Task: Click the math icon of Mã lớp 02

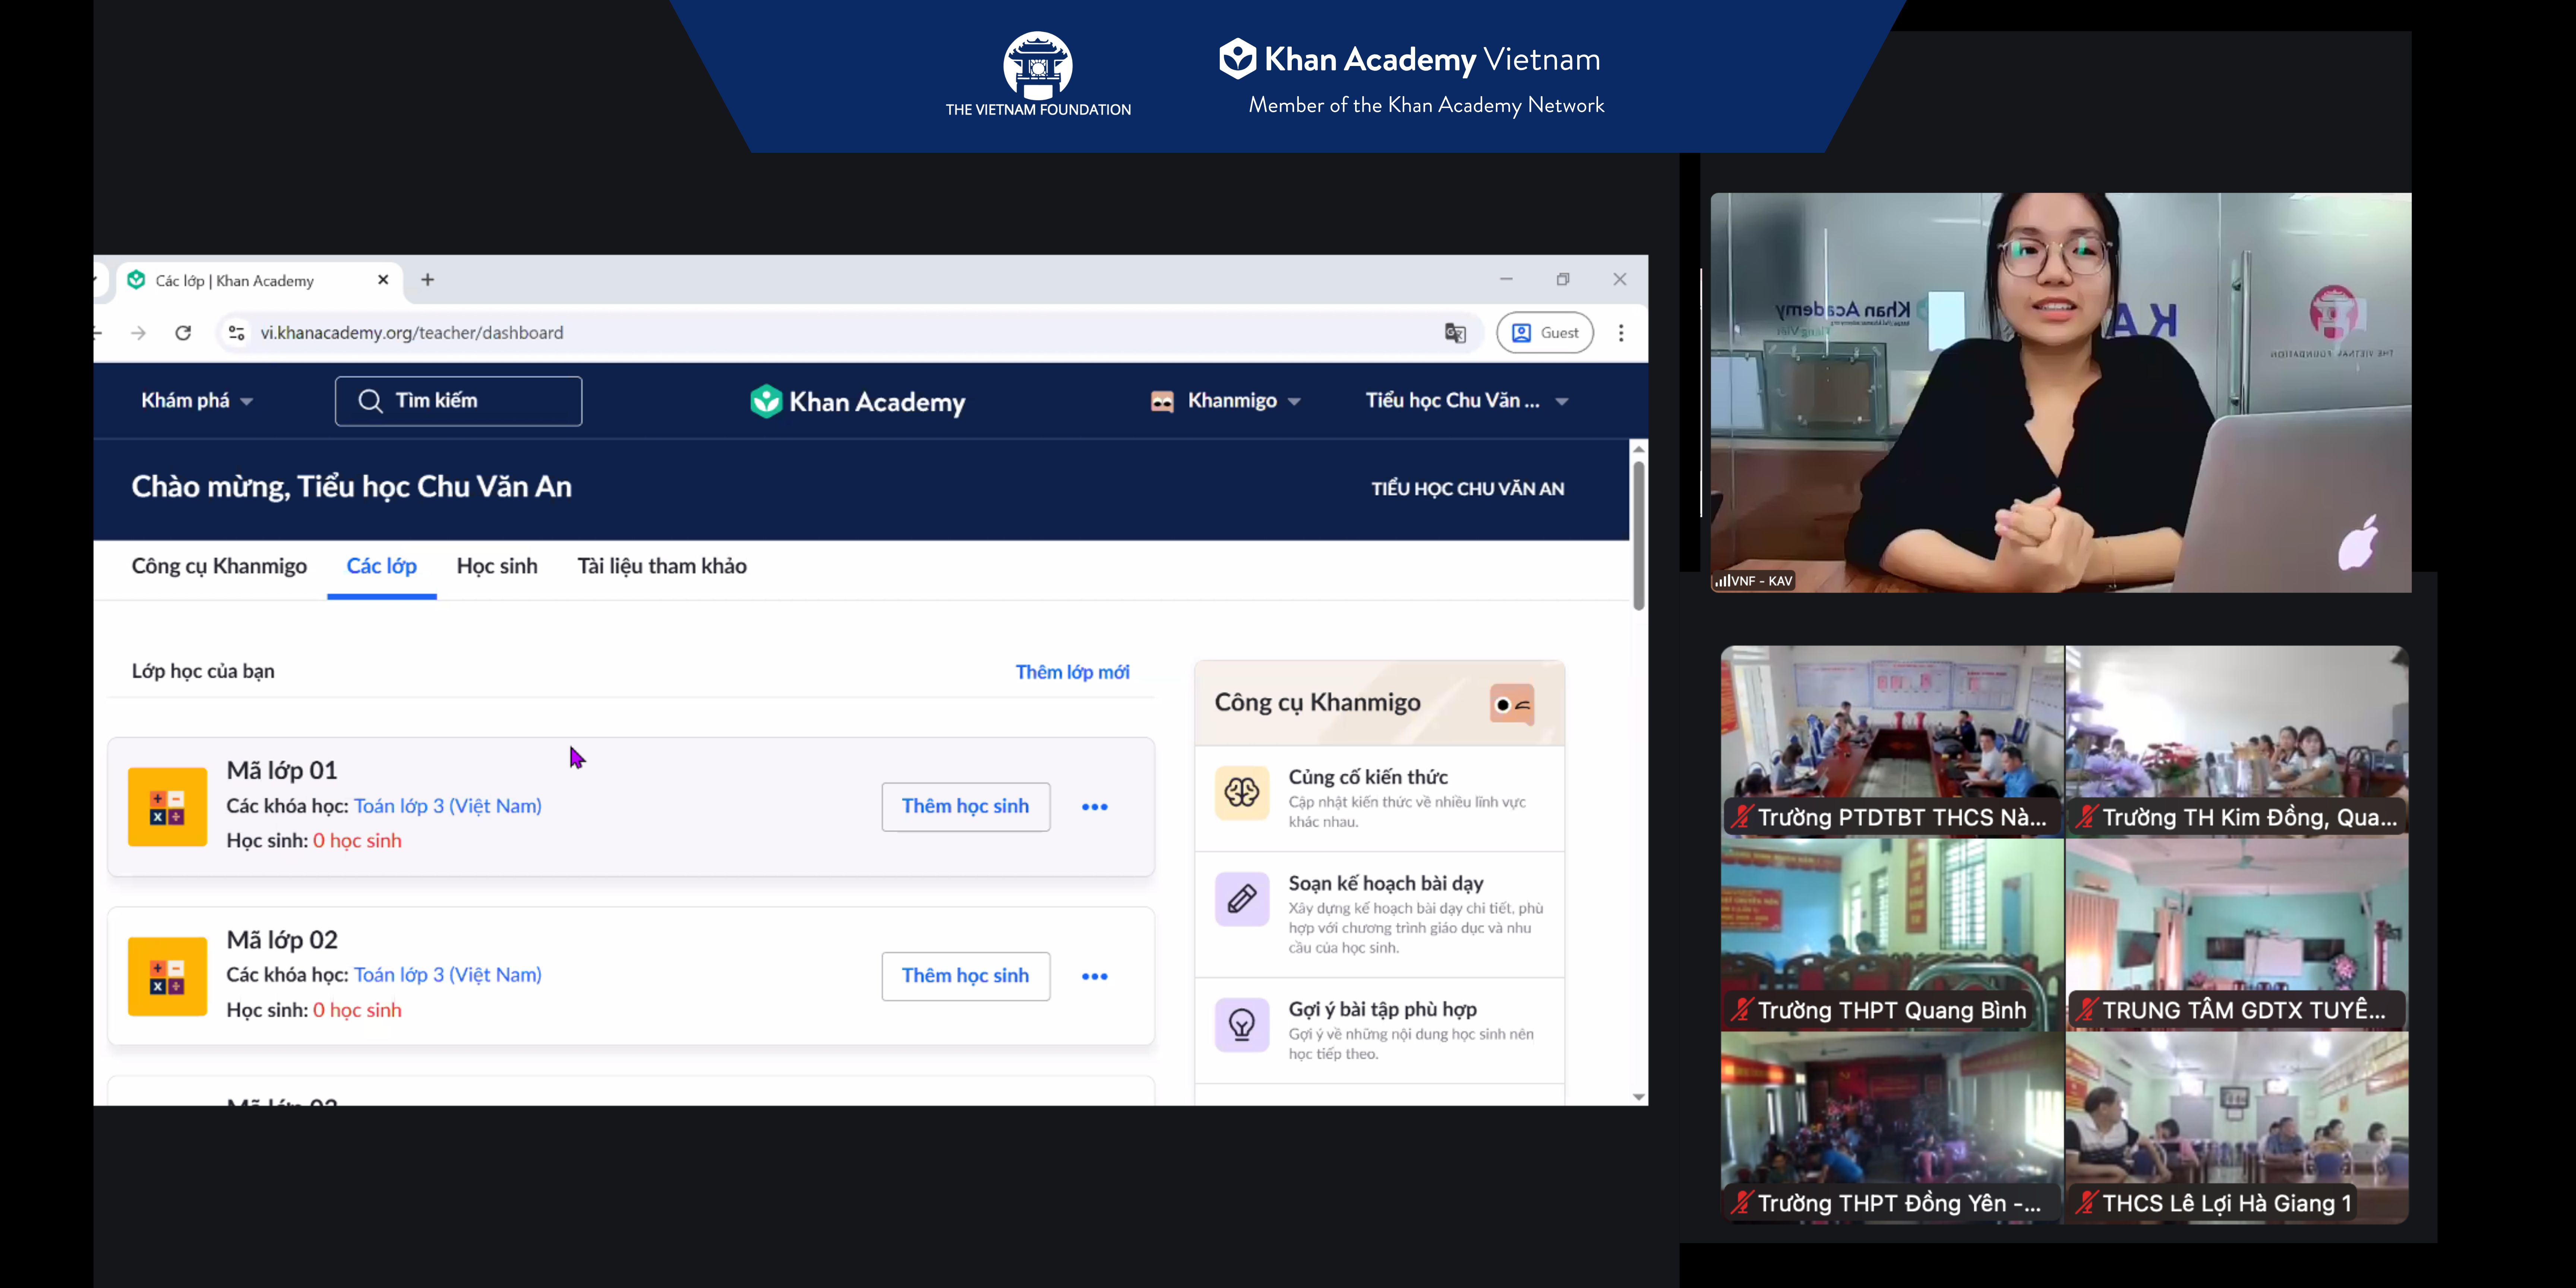Action: [167, 976]
